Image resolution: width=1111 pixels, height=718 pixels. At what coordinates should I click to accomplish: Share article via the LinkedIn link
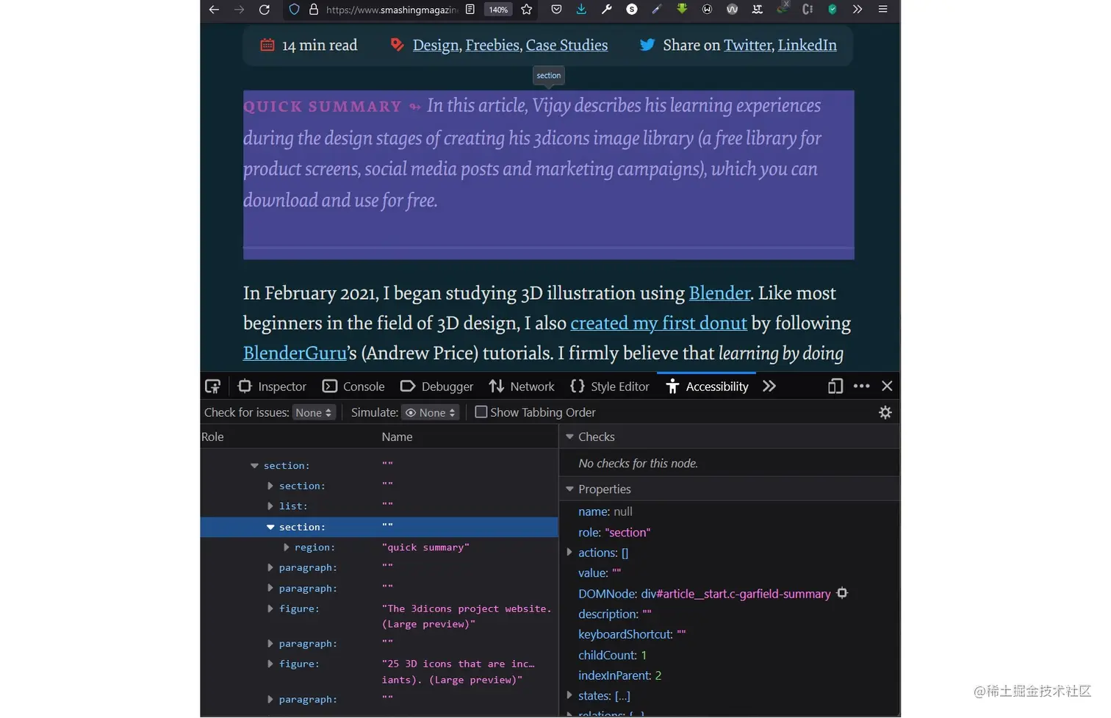pos(807,46)
